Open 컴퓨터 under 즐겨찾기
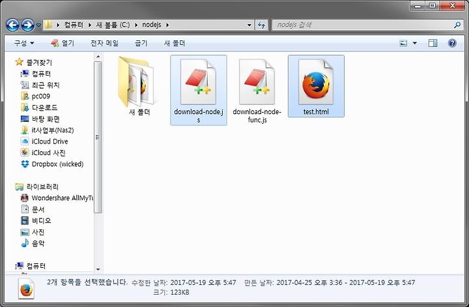 click(41, 74)
